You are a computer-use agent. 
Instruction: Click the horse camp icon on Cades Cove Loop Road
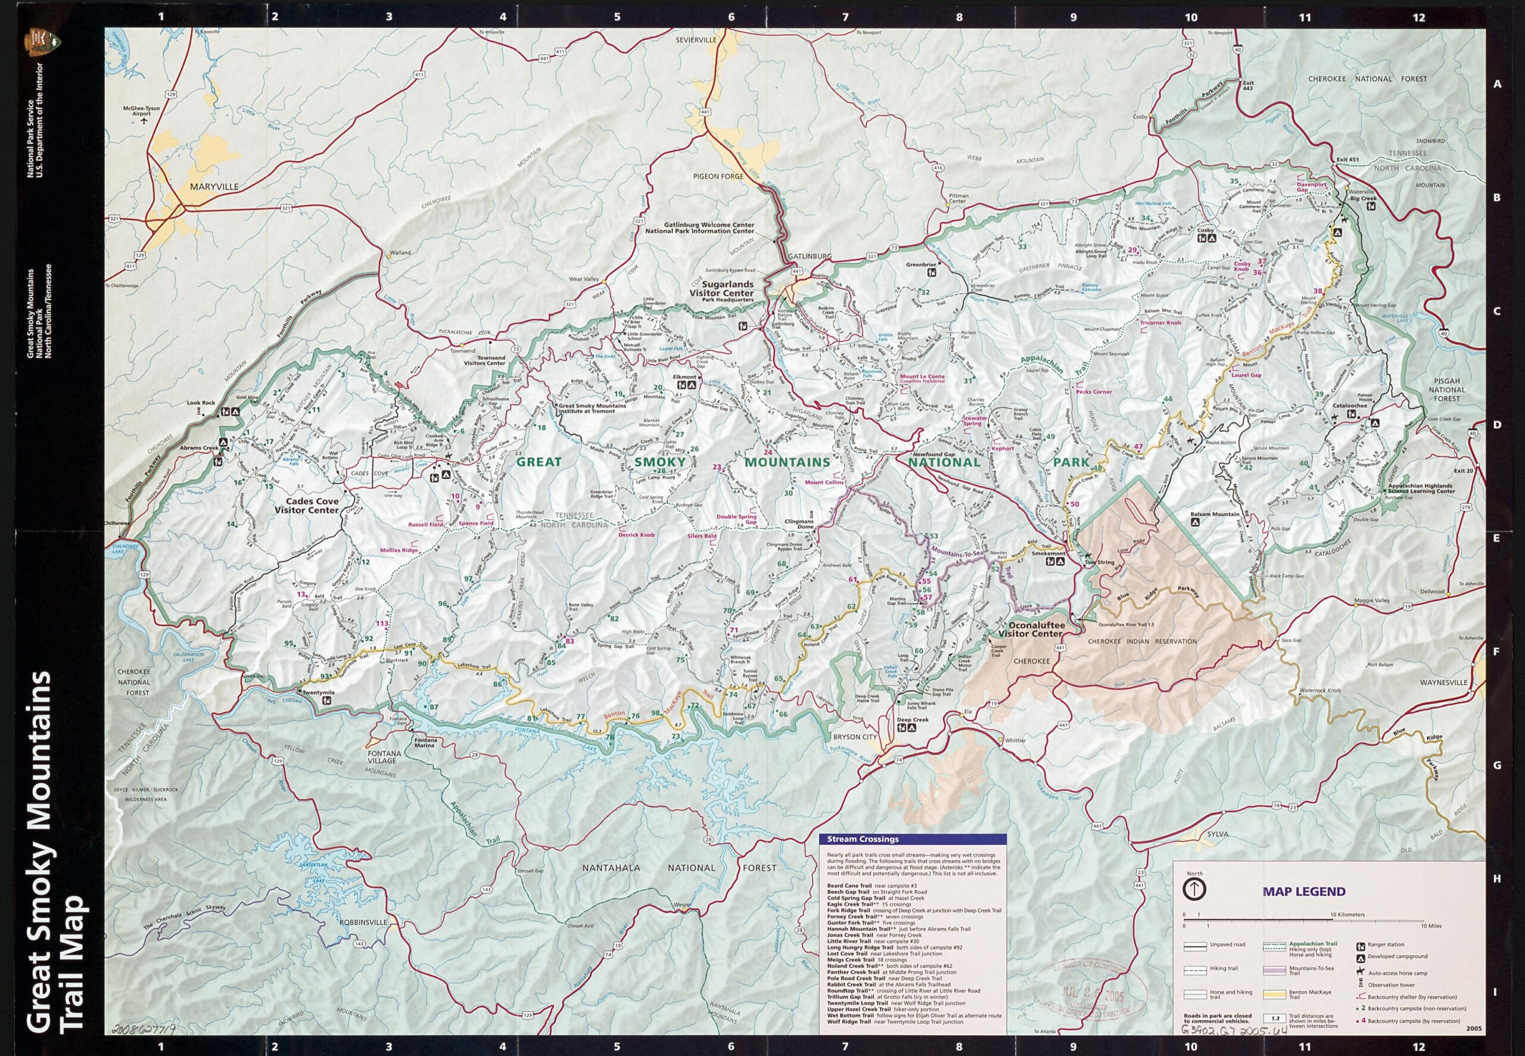[x=449, y=456]
